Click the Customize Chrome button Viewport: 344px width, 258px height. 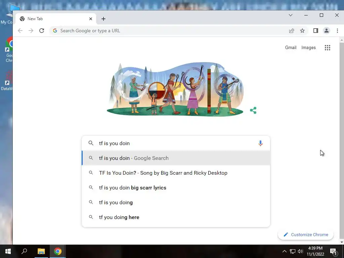pyautogui.click(x=306, y=234)
